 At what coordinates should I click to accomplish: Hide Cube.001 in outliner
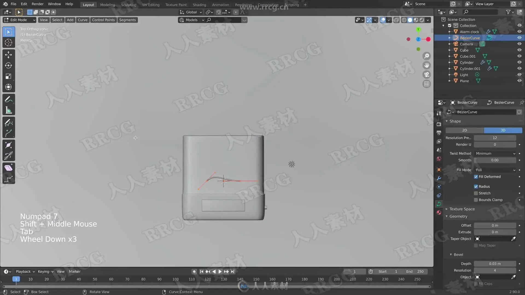pos(519,56)
